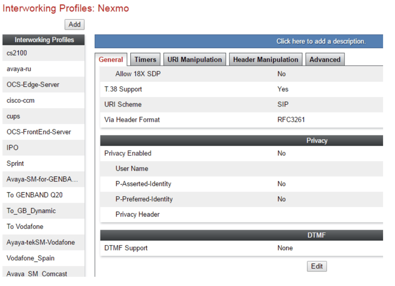The width and height of the screenshot is (395, 286).
Task: Click the DTMF section header
Action: pos(241,235)
